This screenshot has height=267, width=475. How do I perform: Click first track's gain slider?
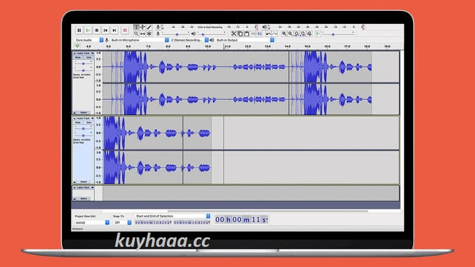tap(83, 64)
